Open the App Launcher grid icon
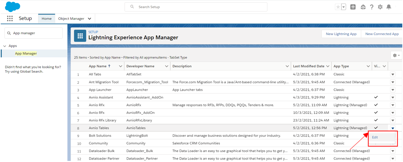The image size is (403, 162). (x=10, y=18)
